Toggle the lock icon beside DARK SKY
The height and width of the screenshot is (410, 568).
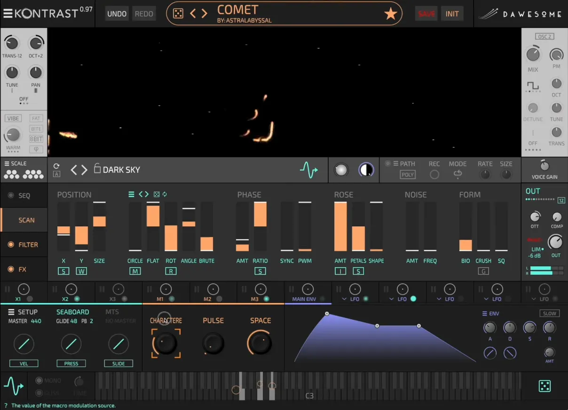coord(97,168)
